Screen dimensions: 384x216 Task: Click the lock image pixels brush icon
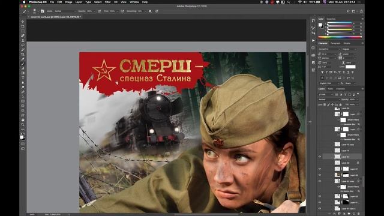(x=329, y=104)
